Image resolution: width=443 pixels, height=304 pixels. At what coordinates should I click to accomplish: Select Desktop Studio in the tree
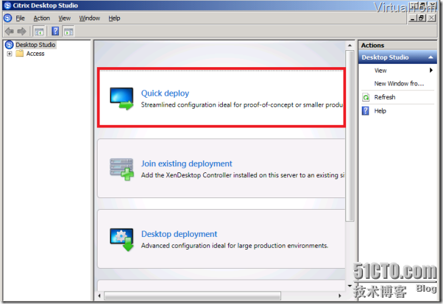(35, 45)
